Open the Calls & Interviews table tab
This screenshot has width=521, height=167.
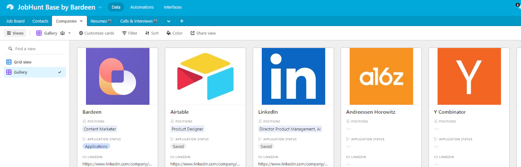click(x=139, y=21)
